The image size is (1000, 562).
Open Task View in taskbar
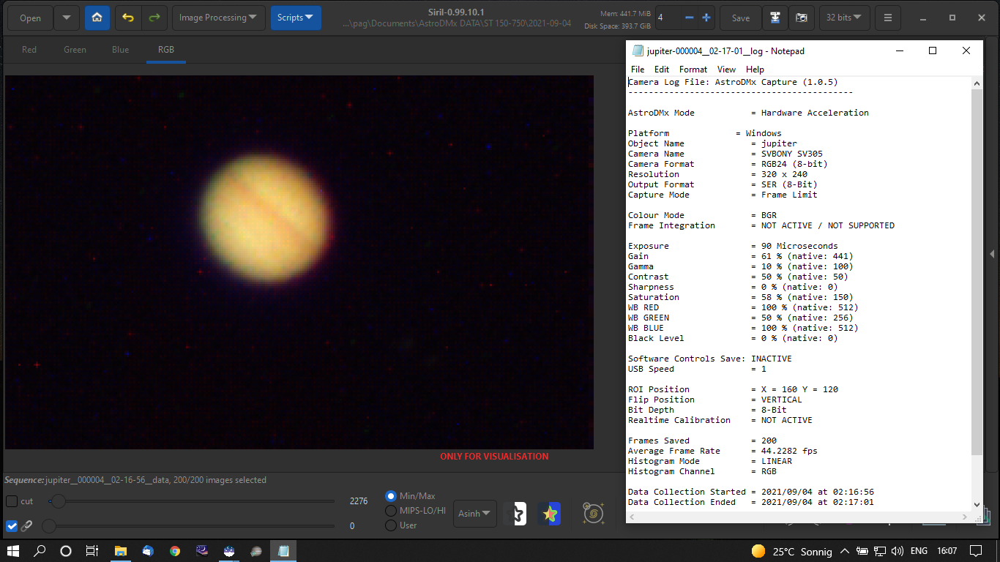click(92, 551)
